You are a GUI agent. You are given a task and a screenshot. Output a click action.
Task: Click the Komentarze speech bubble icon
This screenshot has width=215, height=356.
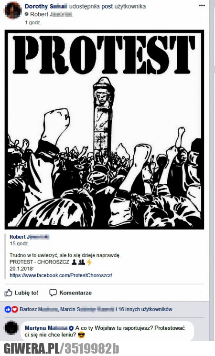[53, 293]
